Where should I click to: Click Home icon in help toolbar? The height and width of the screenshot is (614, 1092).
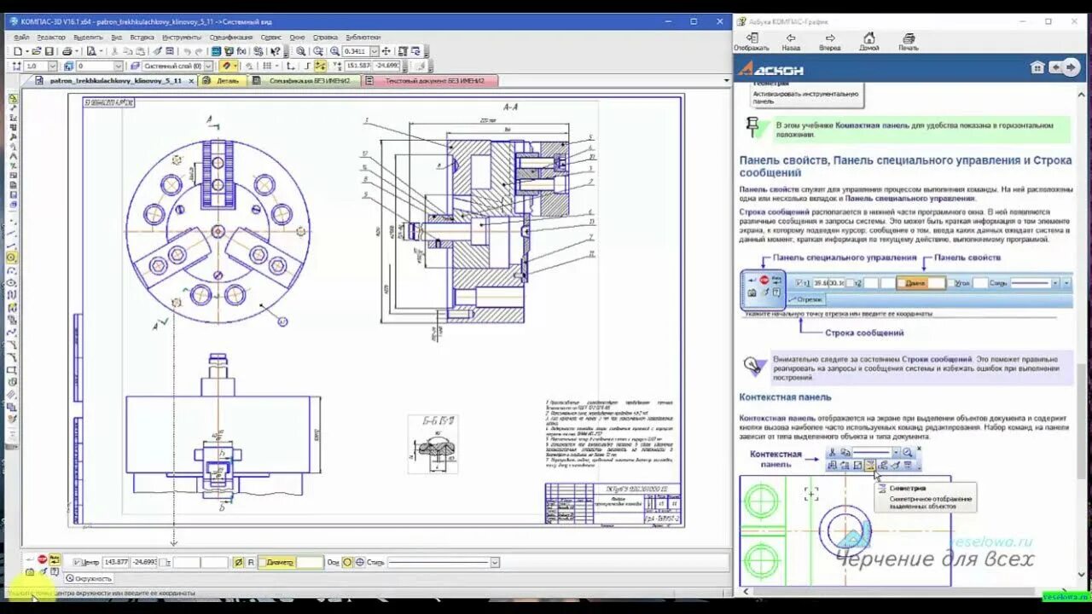[x=868, y=42]
